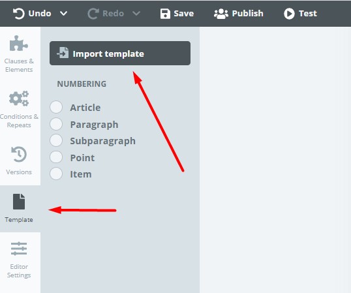This screenshot has width=351, height=293.
Task: Click the Save floppy disk icon
Action: [165, 14]
